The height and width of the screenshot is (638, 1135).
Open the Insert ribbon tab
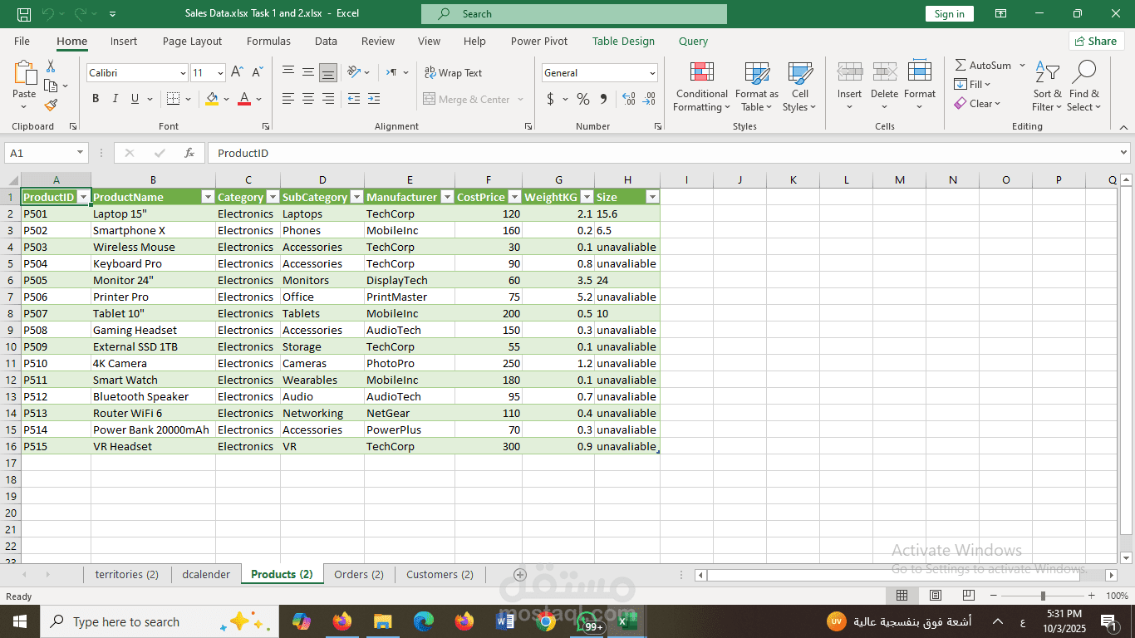coord(124,41)
